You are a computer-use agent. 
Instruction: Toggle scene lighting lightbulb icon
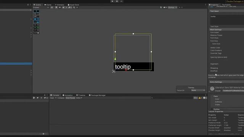click(x=56, y=8)
